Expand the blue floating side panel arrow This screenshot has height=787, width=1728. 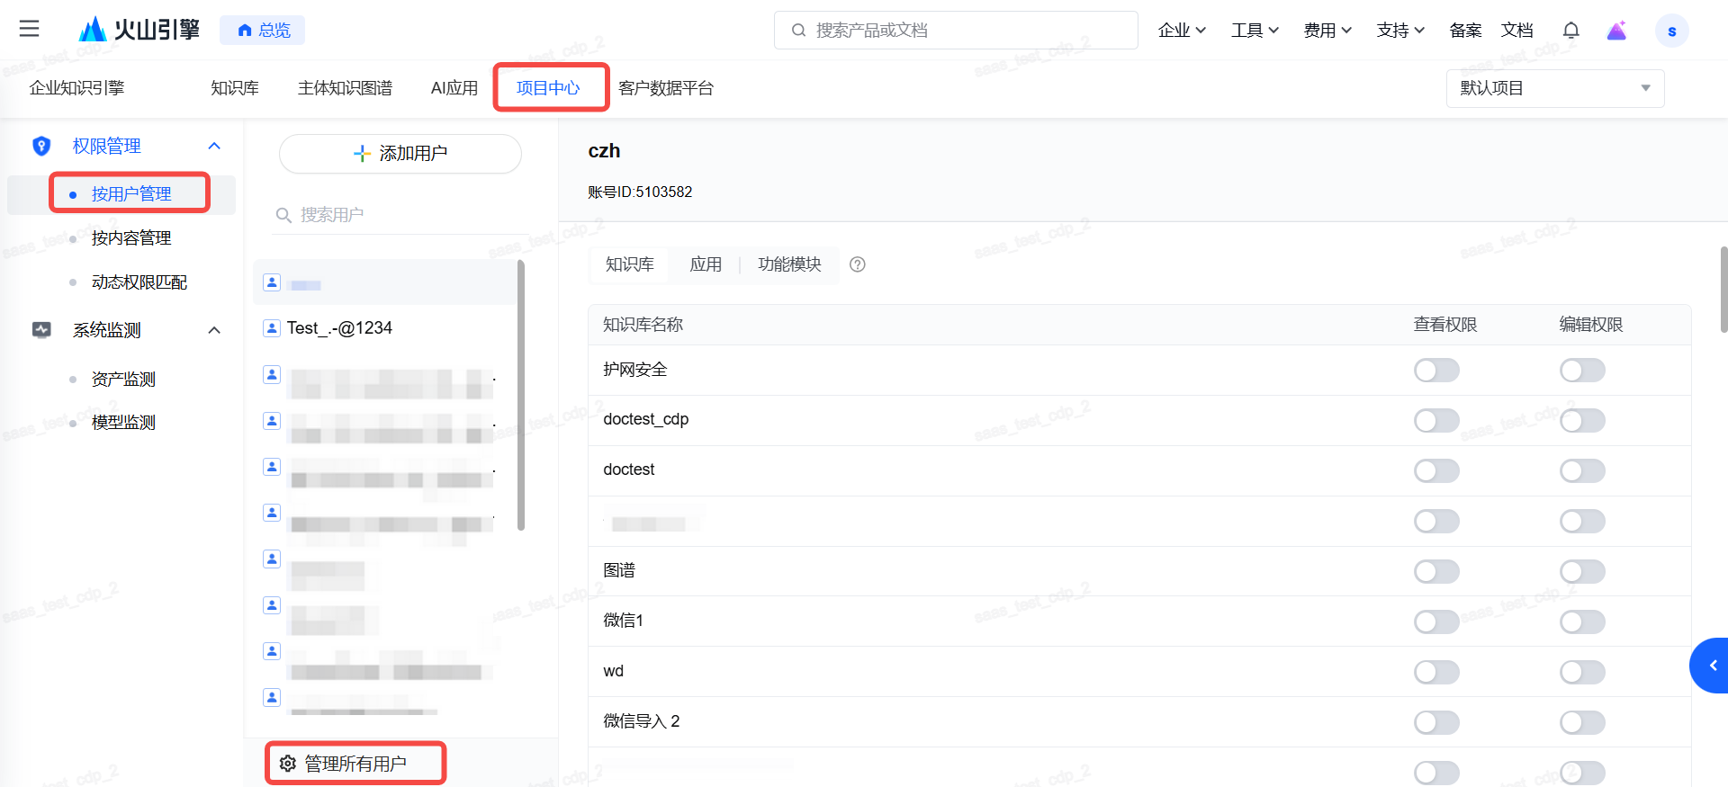point(1709,666)
